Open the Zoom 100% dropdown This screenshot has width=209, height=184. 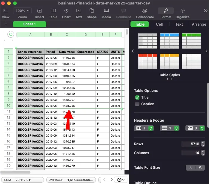tap(22, 11)
